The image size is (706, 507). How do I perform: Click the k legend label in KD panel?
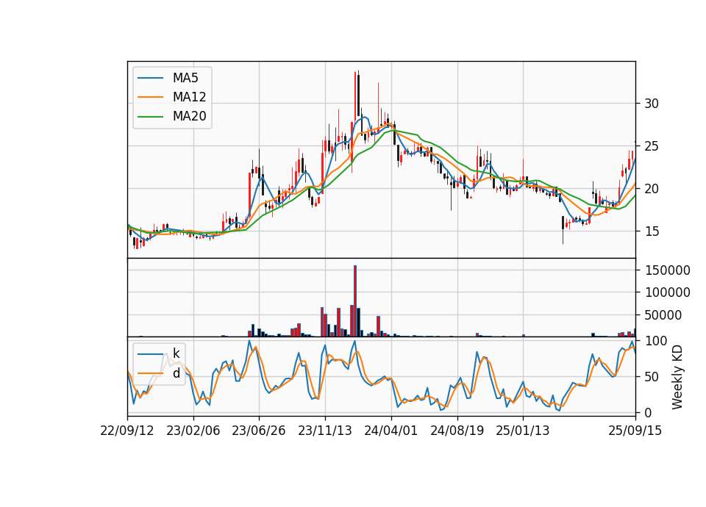[x=176, y=353]
